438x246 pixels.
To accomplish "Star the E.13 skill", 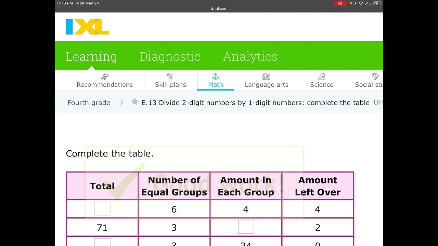I will point(135,102).
